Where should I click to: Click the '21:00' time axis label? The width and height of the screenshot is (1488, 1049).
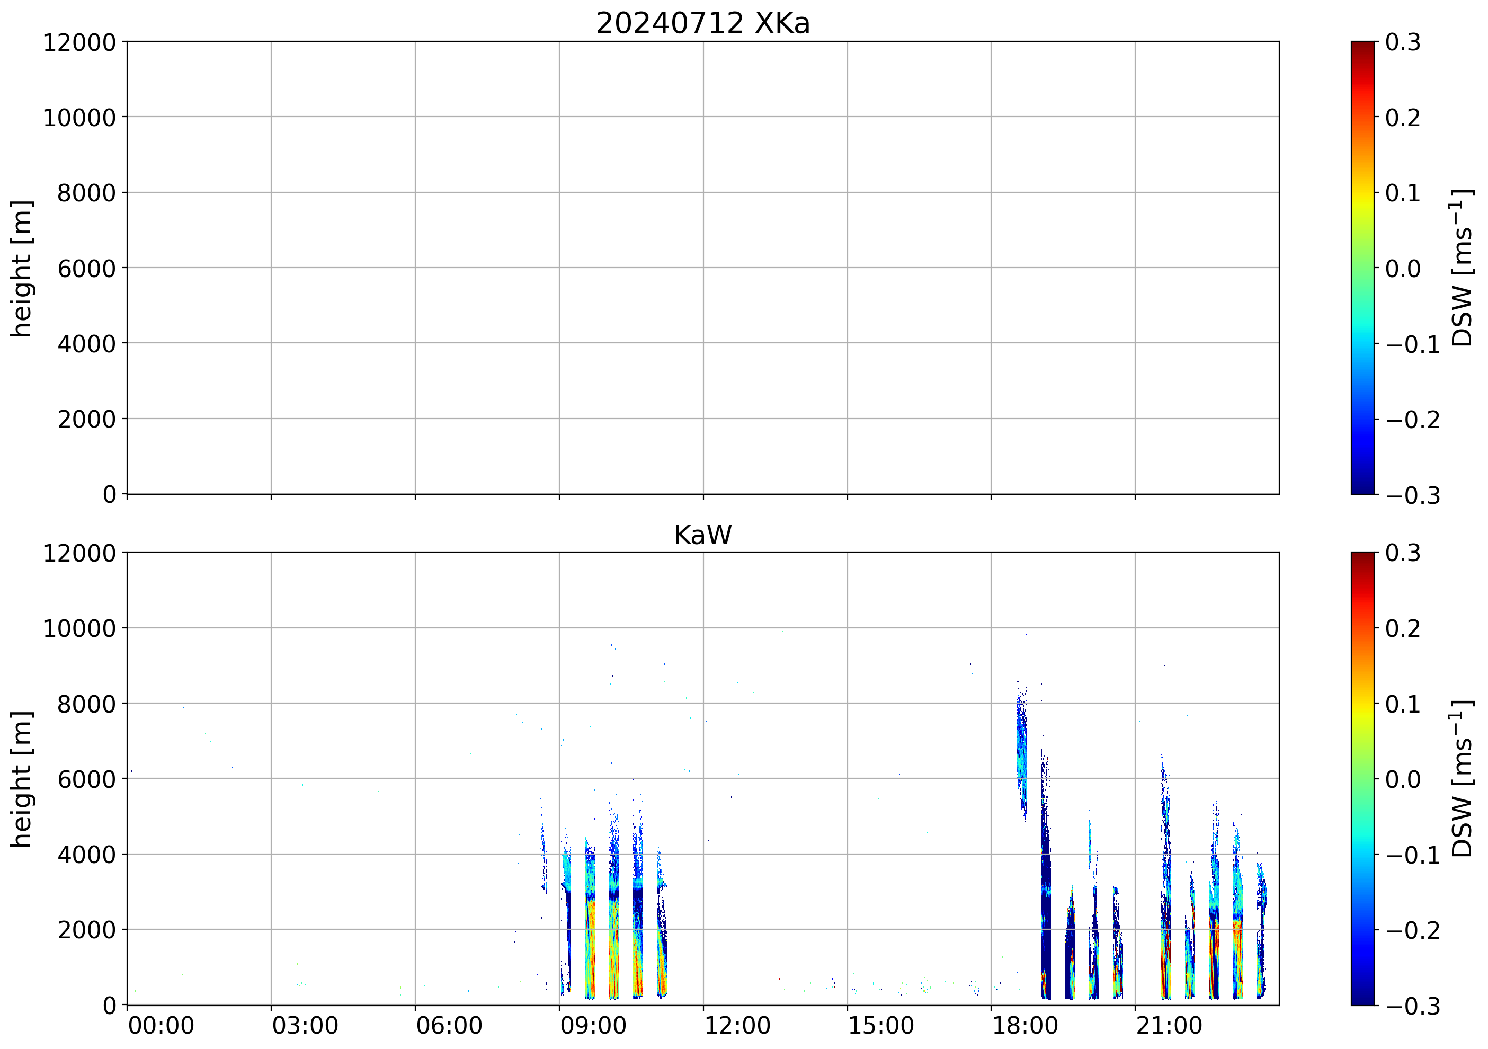pyautogui.click(x=1169, y=1026)
